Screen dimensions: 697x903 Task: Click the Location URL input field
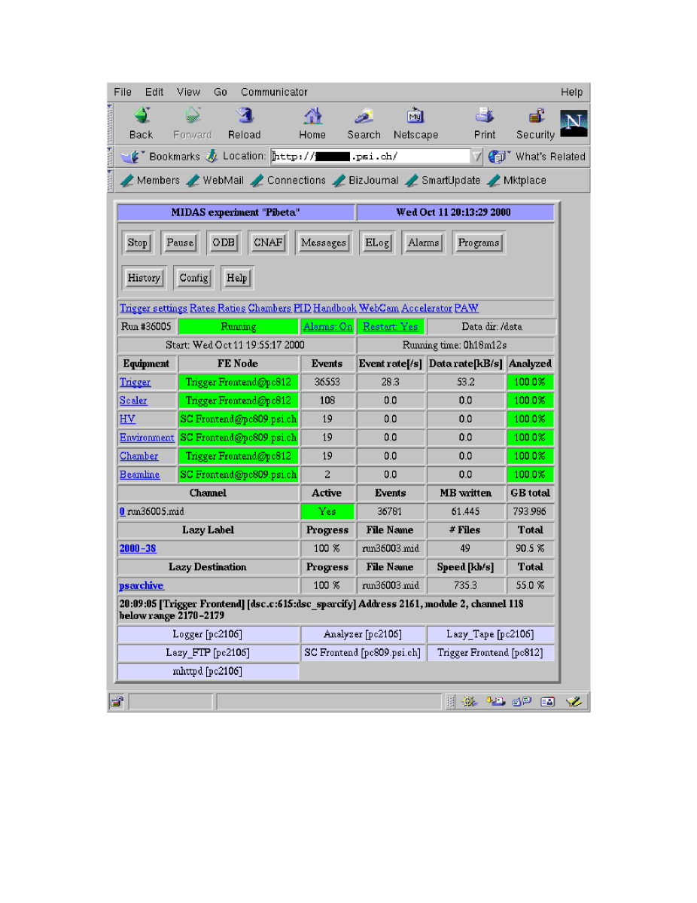tap(370, 157)
